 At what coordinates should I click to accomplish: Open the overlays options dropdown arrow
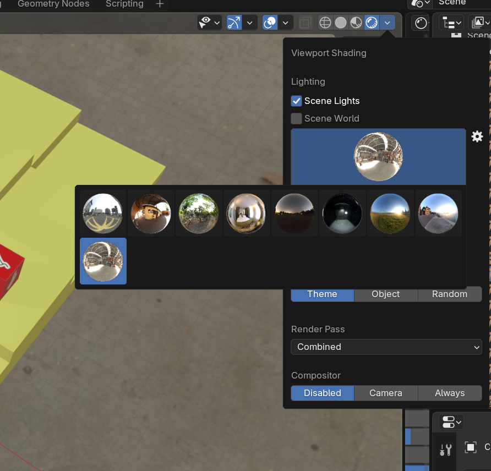click(285, 23)
